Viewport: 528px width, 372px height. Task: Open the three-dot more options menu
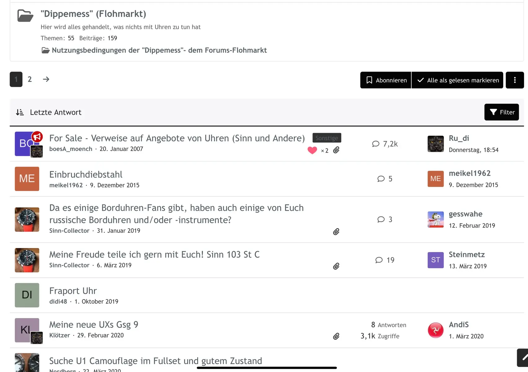(x=515, y=80)
